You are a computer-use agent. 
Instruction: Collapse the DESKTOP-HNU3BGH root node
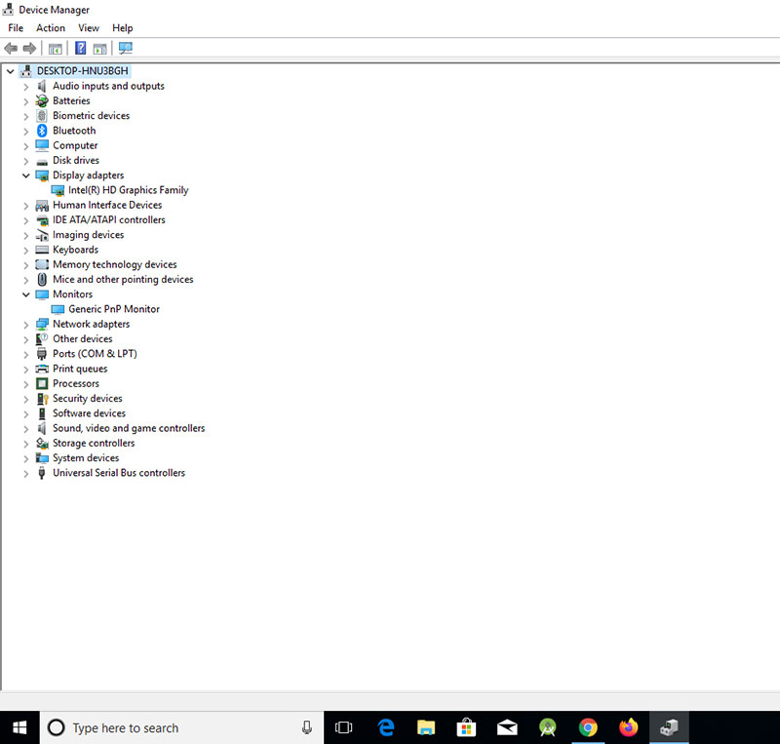pyautogui.click(x=10, y=71)
